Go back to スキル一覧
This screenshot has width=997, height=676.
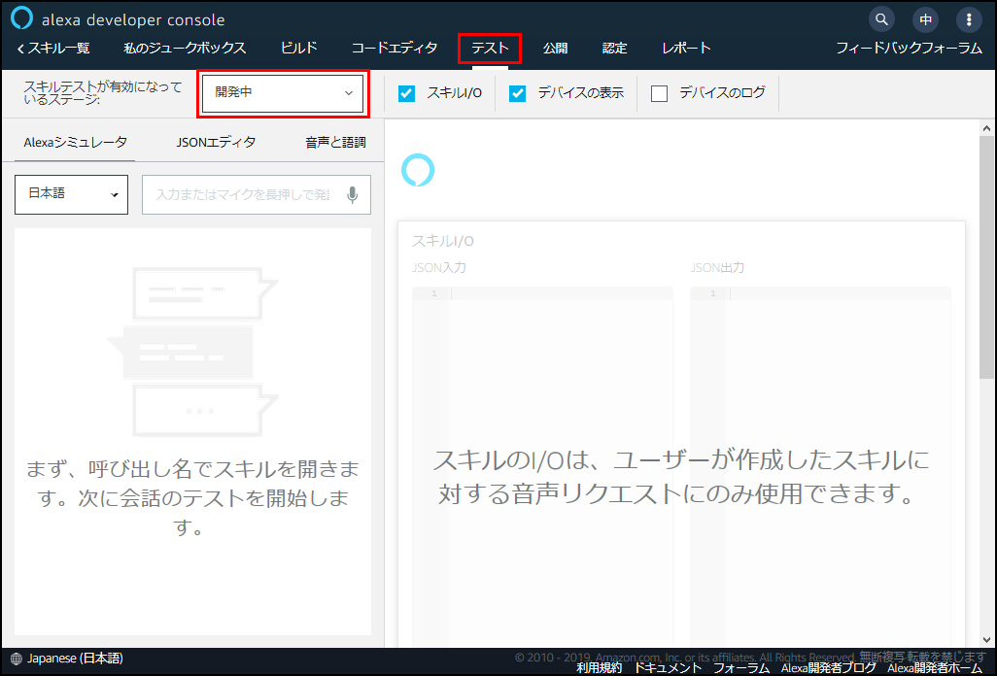coord(54,49)
